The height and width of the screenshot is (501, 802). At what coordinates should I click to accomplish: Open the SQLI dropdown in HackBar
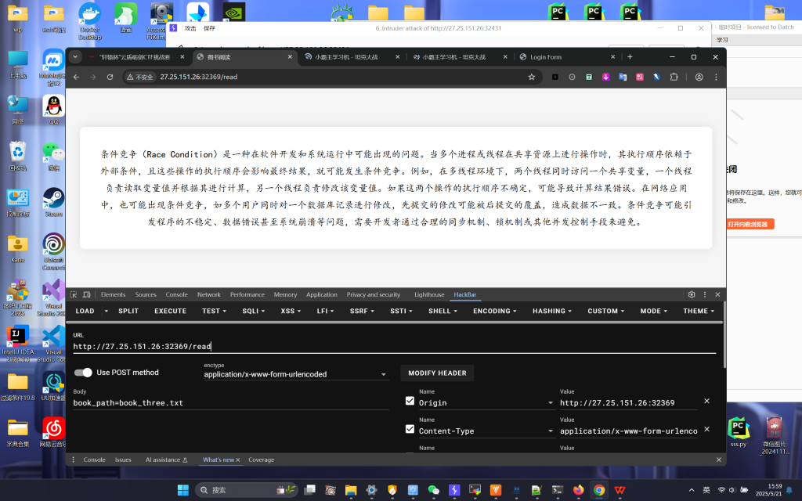pyautogui.click(x=253, y=311)
